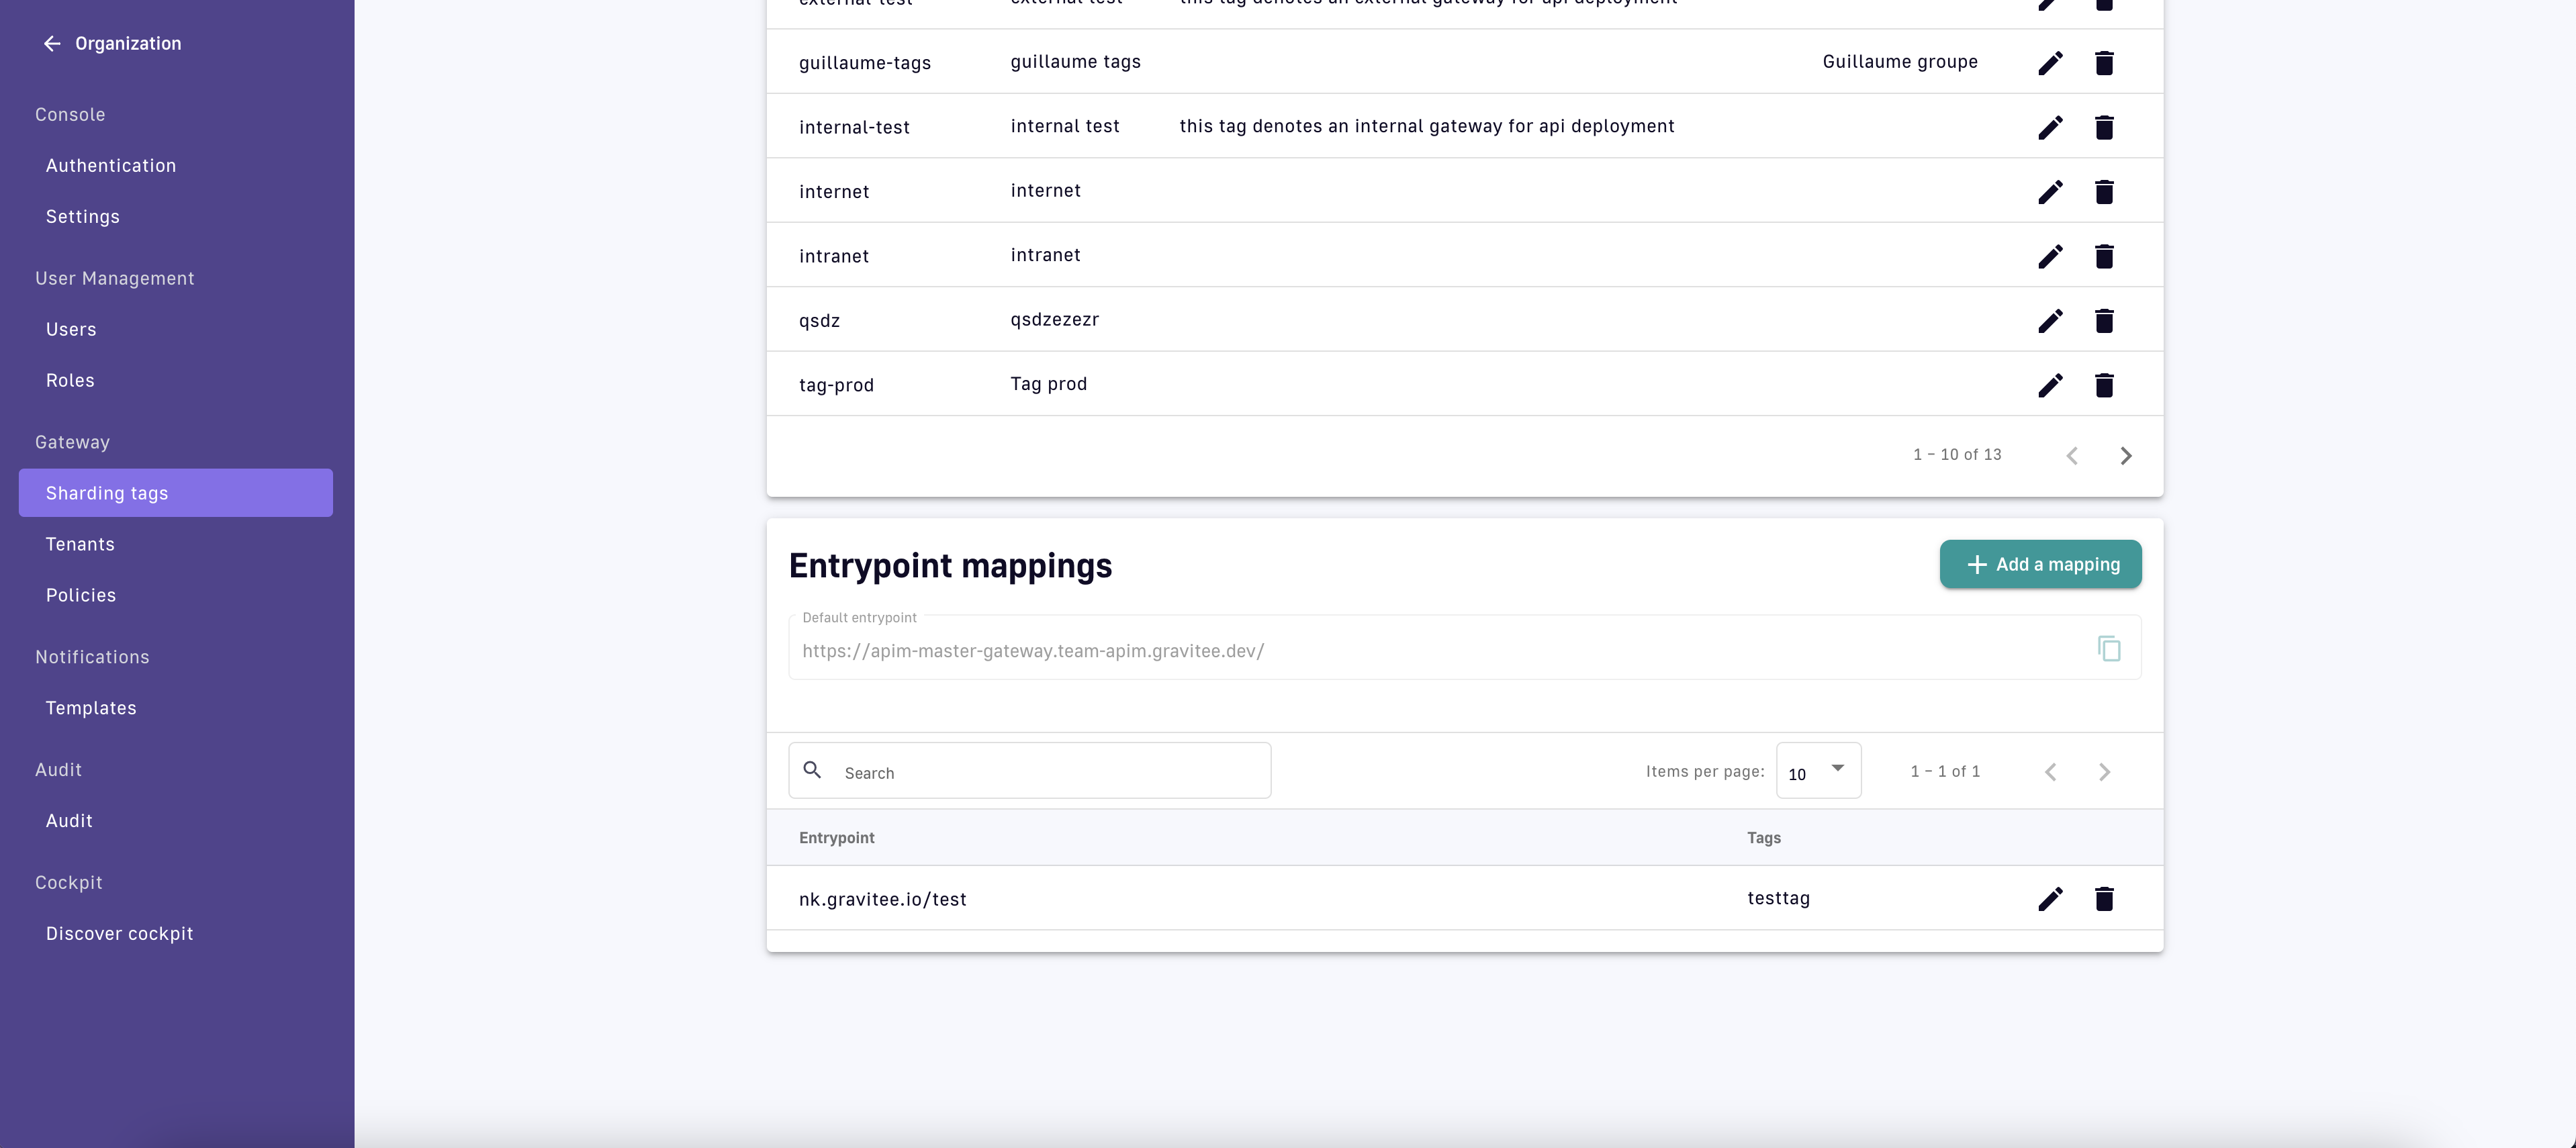This screenshot has width=2576, height=1148.
Task: Copy the default entrypoint URL
Action: click(2109, 649)
